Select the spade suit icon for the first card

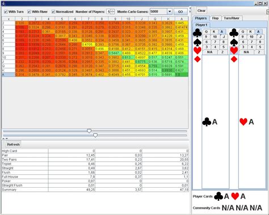coord(197,43)
